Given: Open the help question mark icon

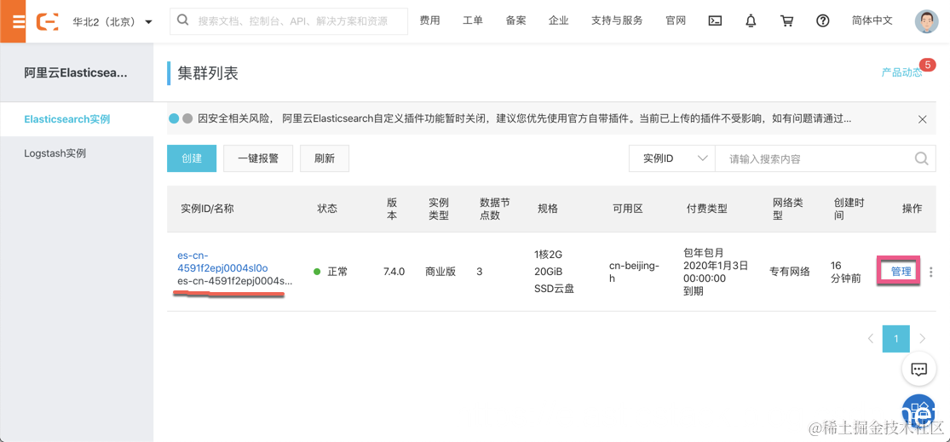Looking at the screenshot, I should tap(822, 21).
